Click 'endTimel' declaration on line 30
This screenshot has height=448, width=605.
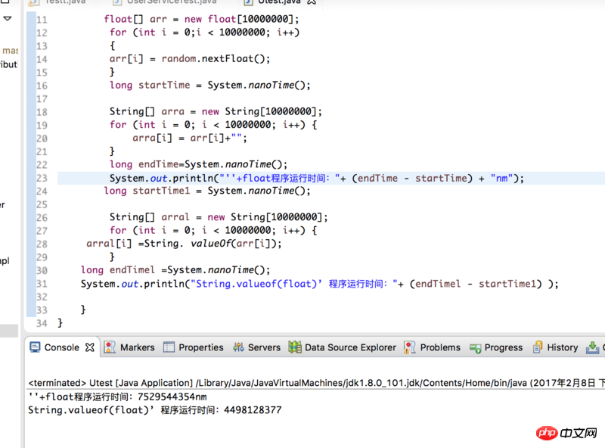[132, 270]
